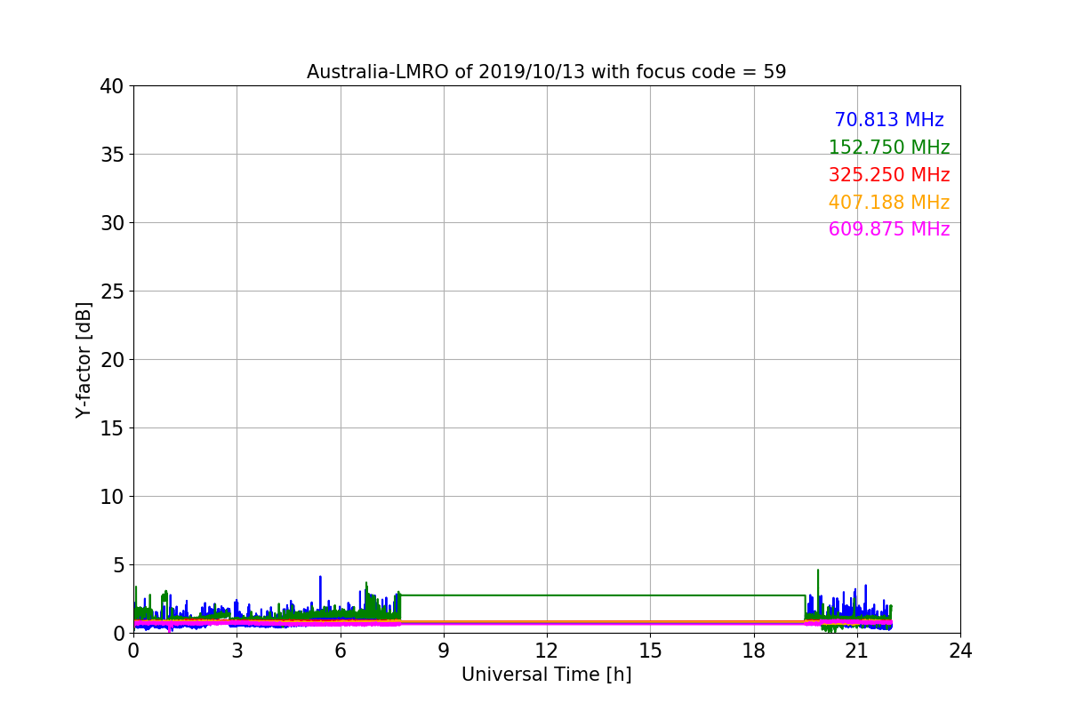This screenshot has width=1067, height=711.
Task: Click the y-axis tick label 10
Action: point(111,497)
